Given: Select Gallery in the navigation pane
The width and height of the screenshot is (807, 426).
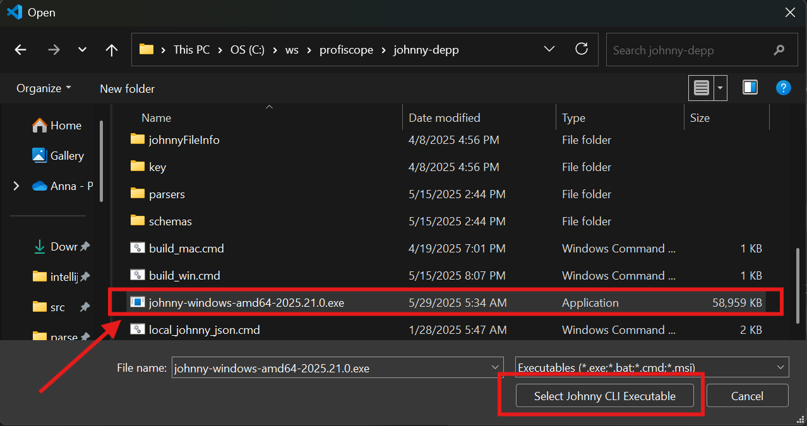Looking at the screenshot, I should (x=58, y=155).
